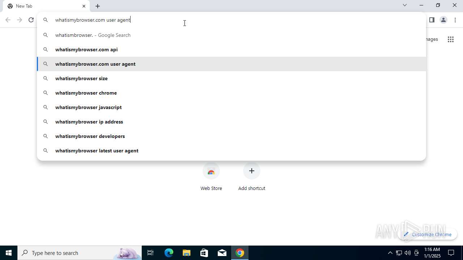The image size is (463, 260).
Task: Open Task View from the taskbar
Action: pyautogui.click(x=150, y=253)
